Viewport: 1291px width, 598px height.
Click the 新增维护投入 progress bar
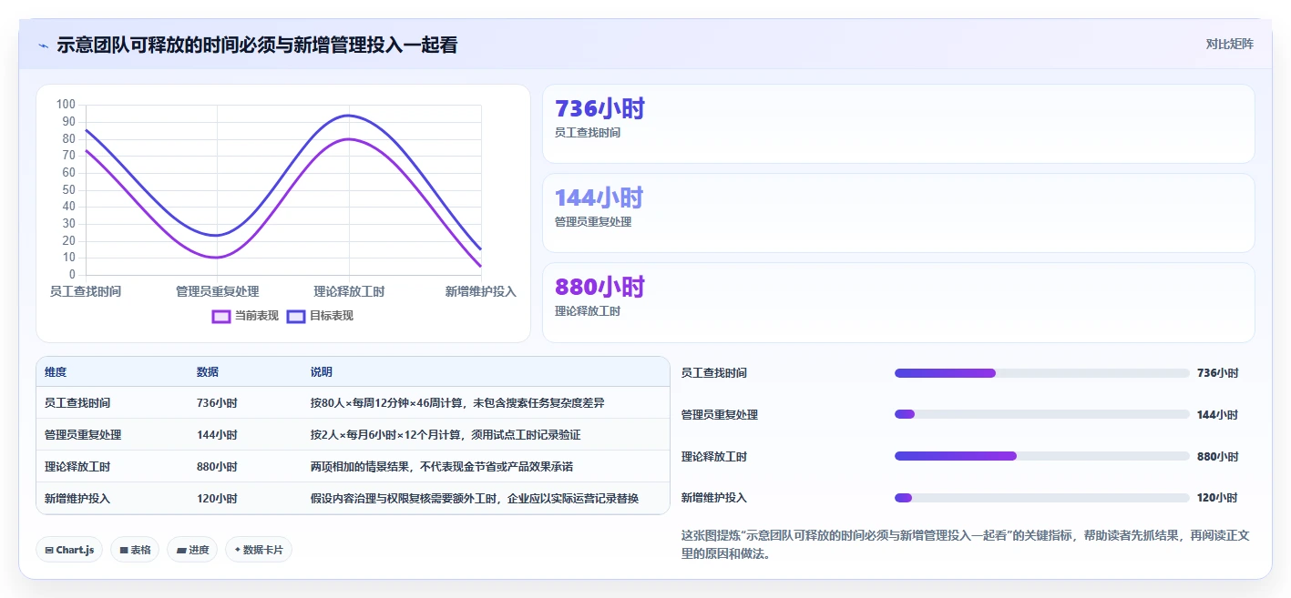click(1042, 498)
